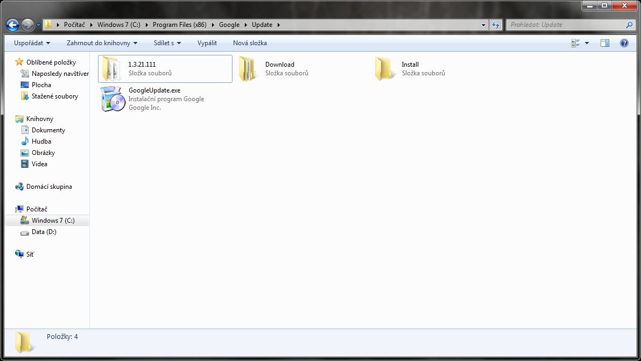Viewport: 641px width, 361px height.
Task: Open the view options dropdown arrow
Action: pyautogui.click(x=587, y=43)
